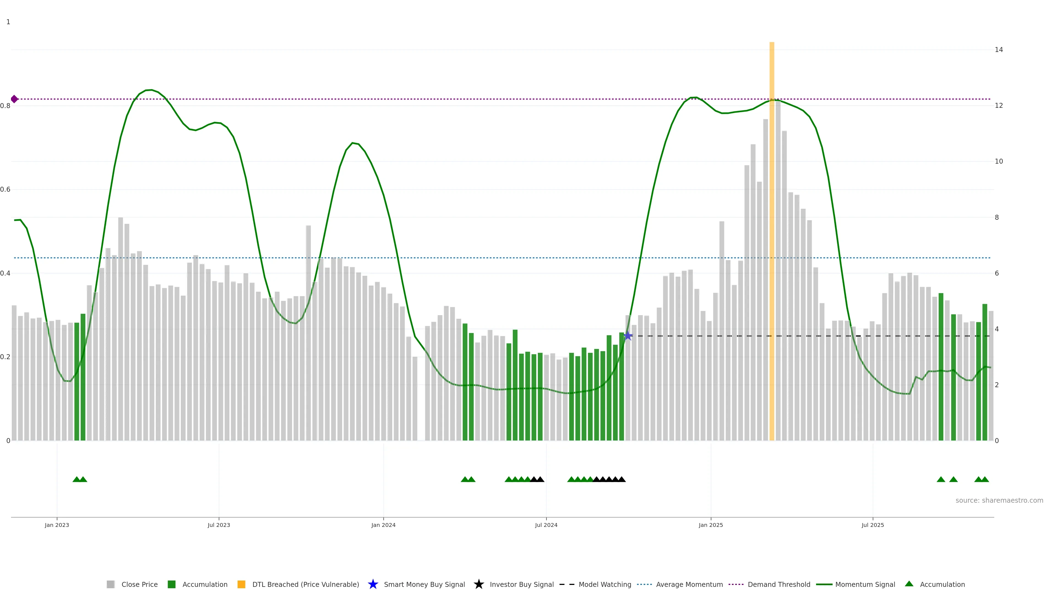
Task: Click the Momentum Signal legend line
Action: [824, 584]
